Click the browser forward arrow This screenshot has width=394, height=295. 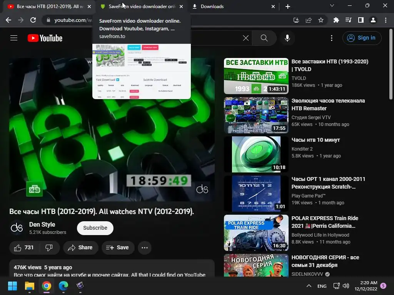(x=21, y=20)
